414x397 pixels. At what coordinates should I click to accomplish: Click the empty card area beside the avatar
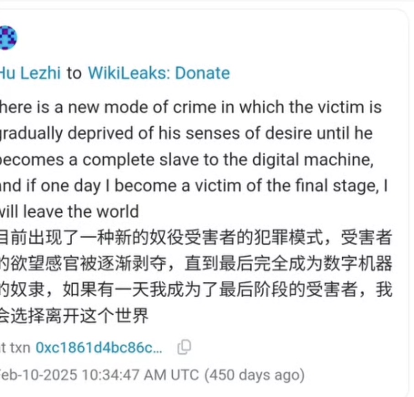pos(211,38)
